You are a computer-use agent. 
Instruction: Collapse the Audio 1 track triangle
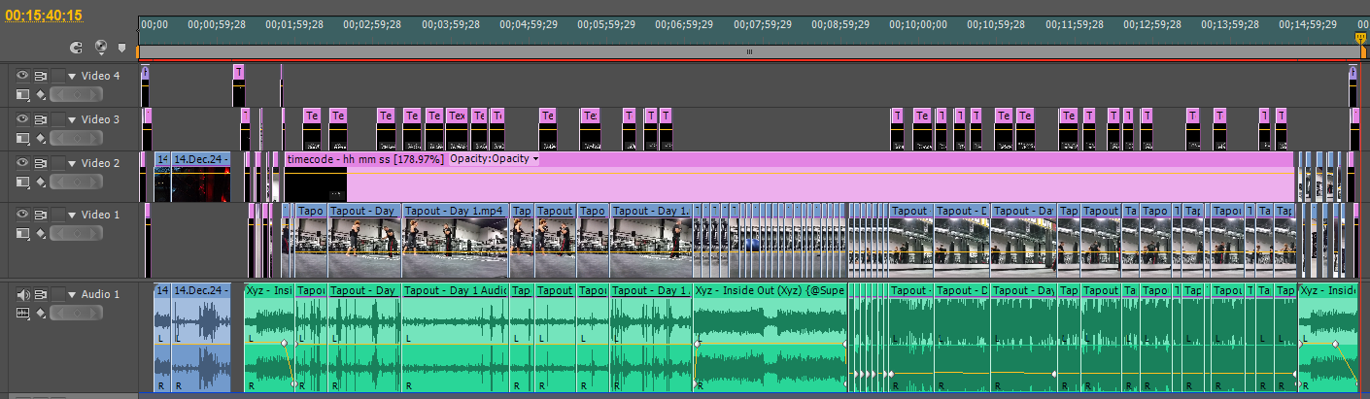click(71, 294)
